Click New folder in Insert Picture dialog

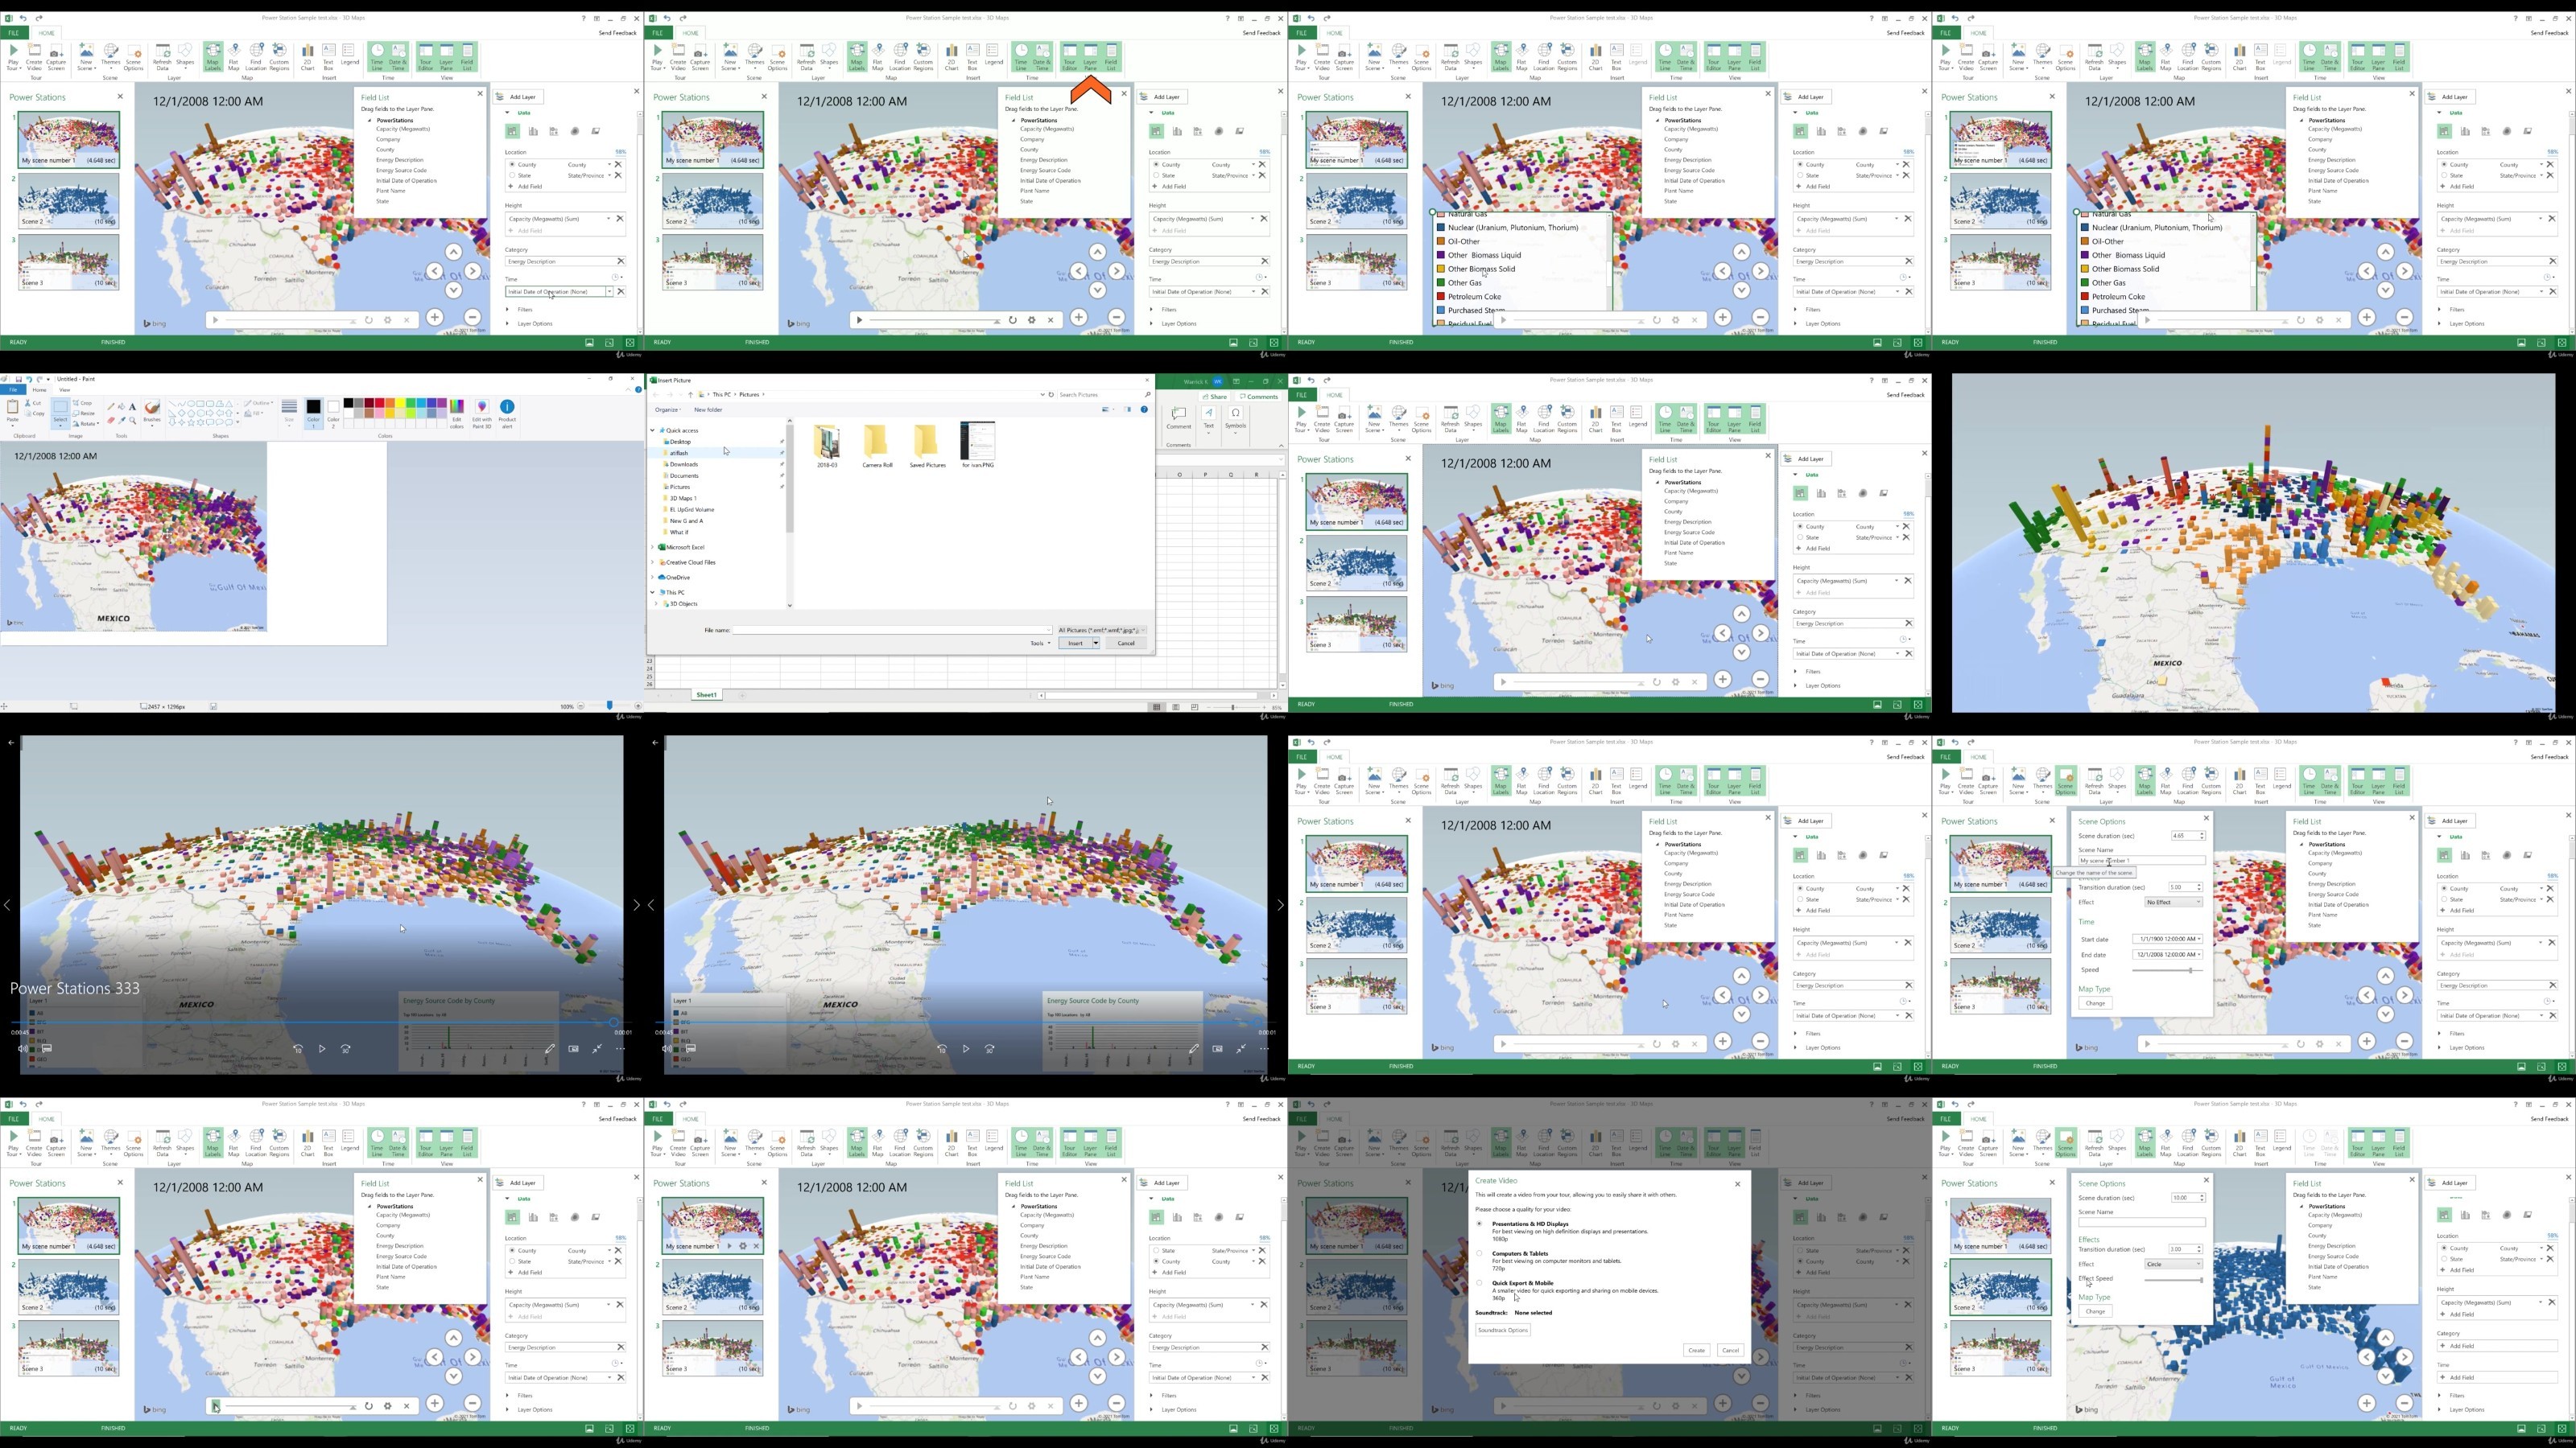pos(708,409)
